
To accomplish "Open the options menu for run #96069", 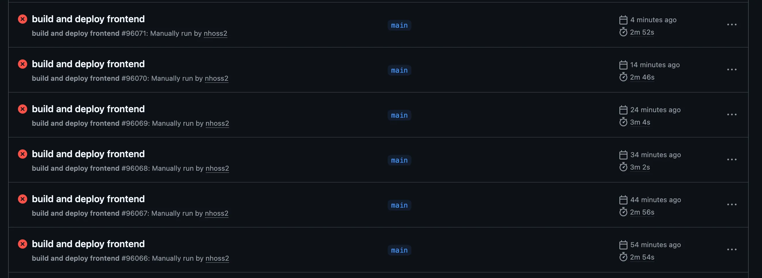I will (732, 115).
